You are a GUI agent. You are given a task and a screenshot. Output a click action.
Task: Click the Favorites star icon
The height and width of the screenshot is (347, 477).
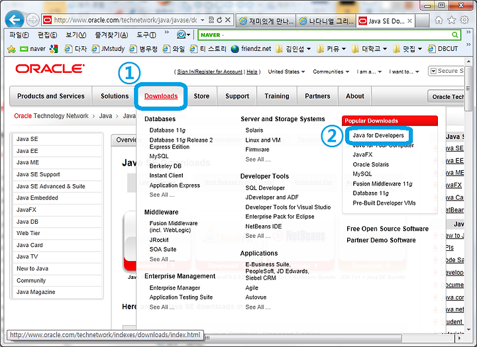pos(451,20)
